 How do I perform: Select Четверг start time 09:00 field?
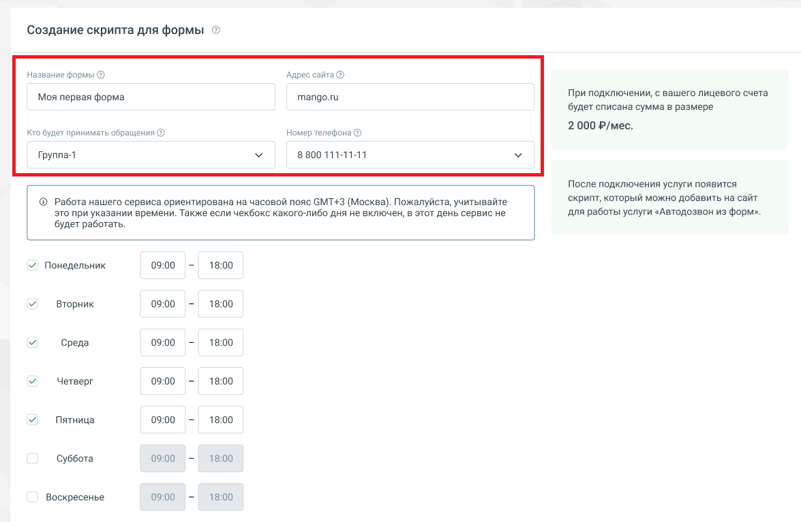click(163, 381)
